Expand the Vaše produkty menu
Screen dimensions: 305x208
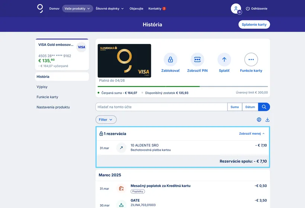pos(77,9)
